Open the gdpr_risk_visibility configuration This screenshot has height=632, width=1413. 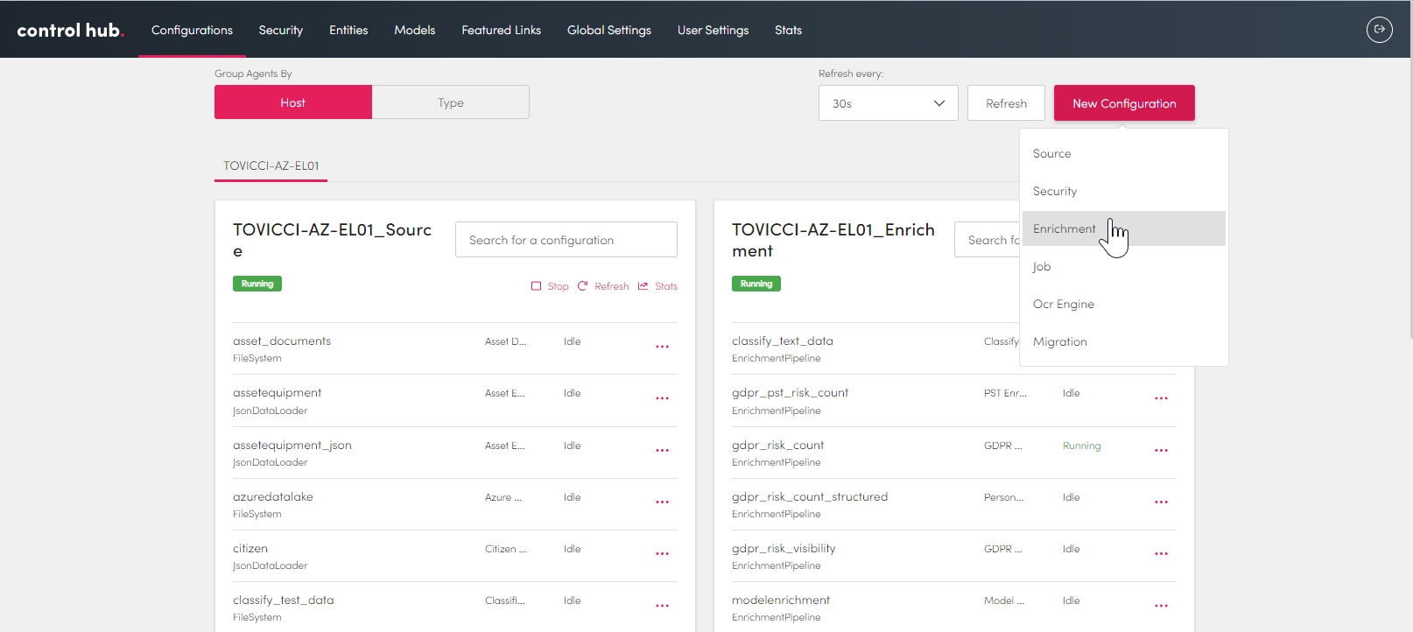(784, 549)
